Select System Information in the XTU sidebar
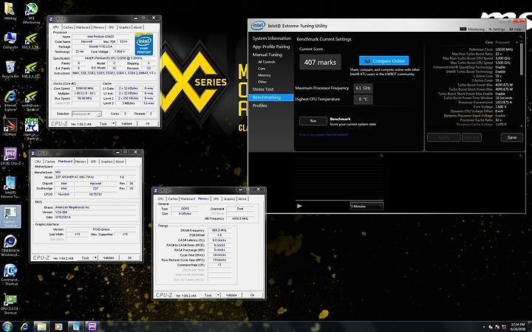Viewport: 532px width, 332px height. coord(271,38)
